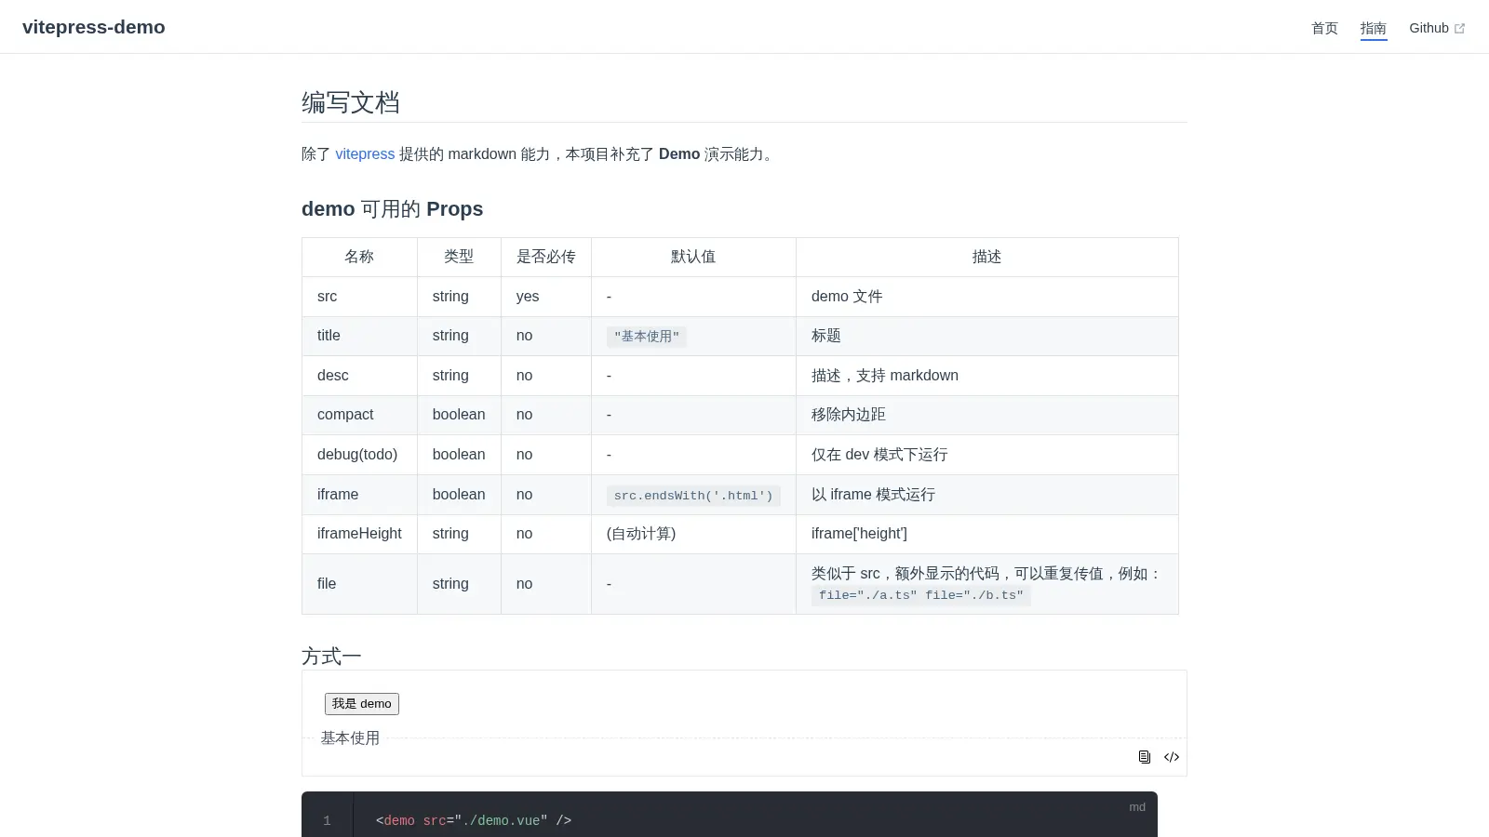
Task: Click the 我是 demo button
Action: pyautogui.click(x=362, y=704)
